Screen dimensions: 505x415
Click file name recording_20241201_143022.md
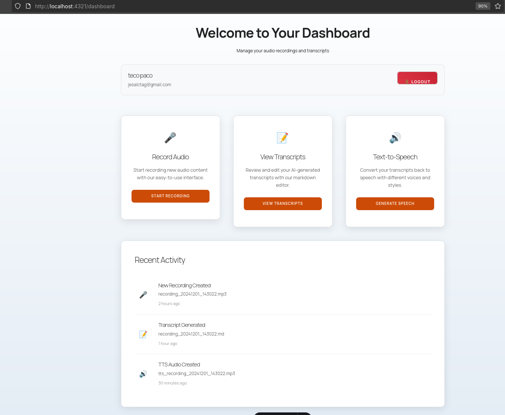(191, 334)
